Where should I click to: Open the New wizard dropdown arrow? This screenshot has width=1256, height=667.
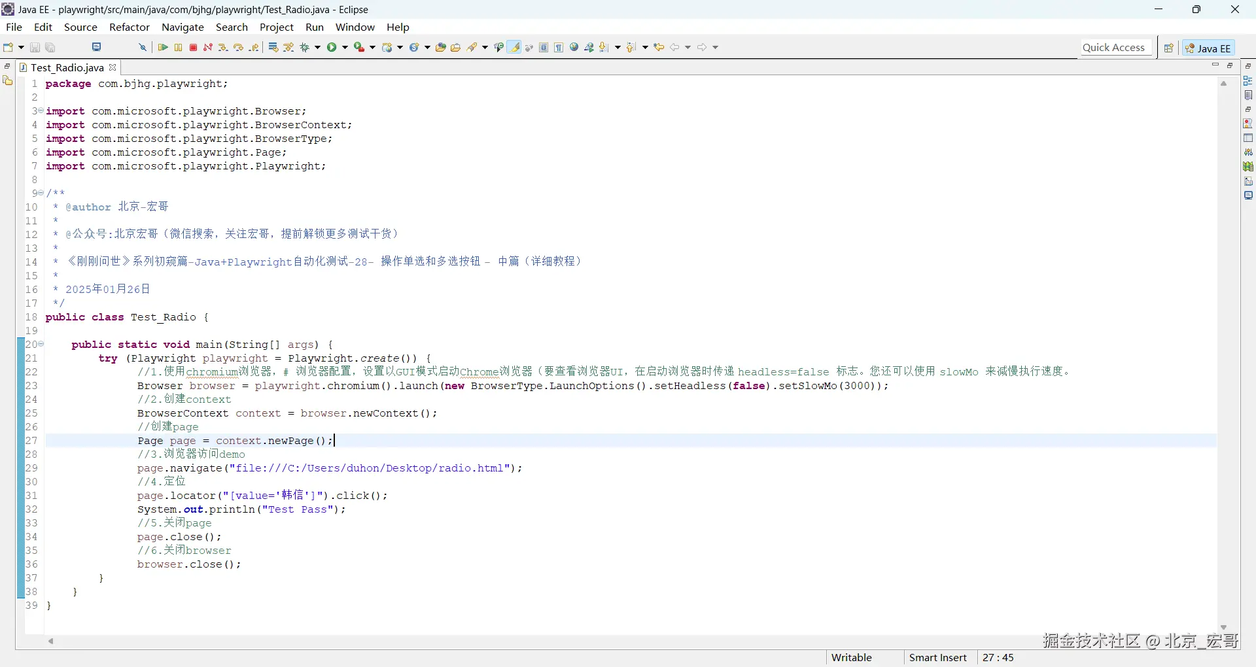[x=21, y=47]
